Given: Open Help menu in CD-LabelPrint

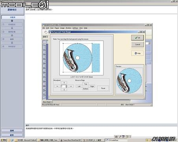Looking at the screenshot, I should 85,28.
